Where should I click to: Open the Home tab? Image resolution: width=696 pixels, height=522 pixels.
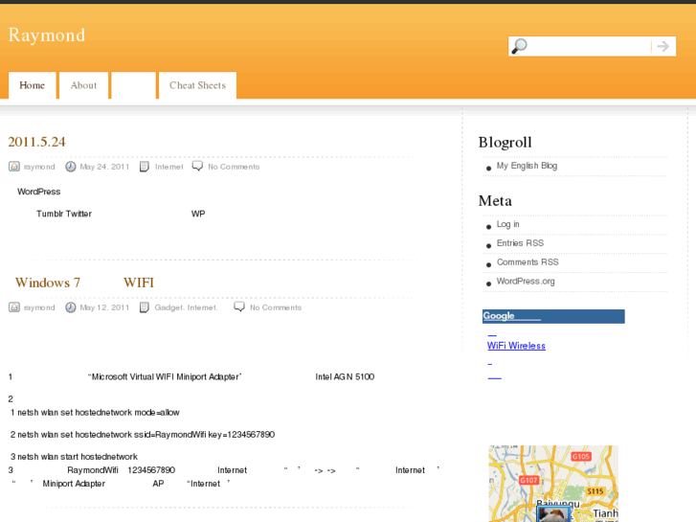point(32,85)
